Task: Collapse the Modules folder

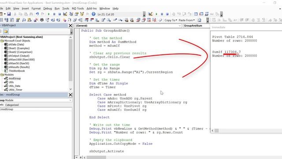Action: click(2, 75)
